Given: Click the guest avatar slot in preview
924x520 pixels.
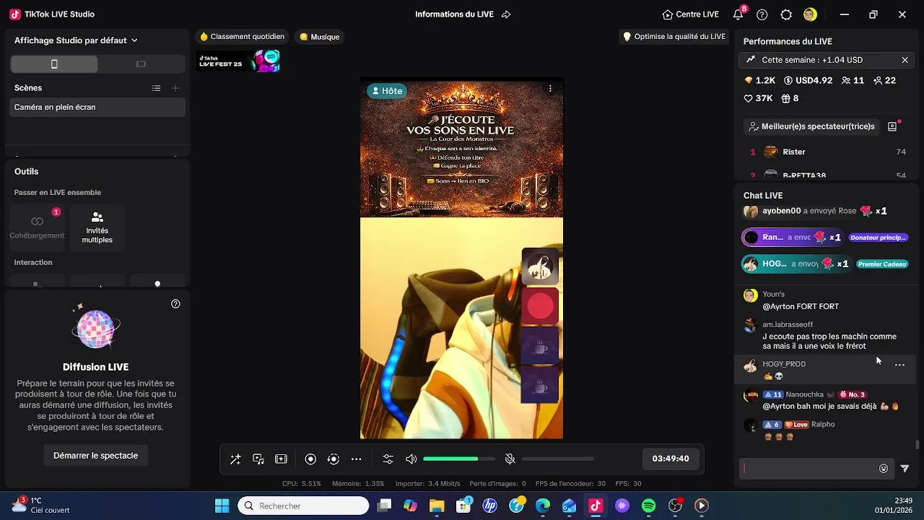Looking at the screenshot, I should click(540, 267).
